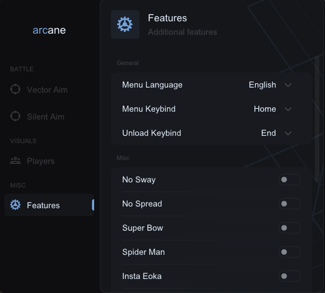Click the arcane logo

(x=49, y=30)
